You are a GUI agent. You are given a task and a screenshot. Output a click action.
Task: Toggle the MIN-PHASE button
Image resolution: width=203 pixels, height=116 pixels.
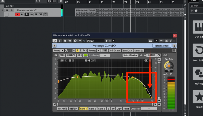pyautogui.click(x=71, y=55)
